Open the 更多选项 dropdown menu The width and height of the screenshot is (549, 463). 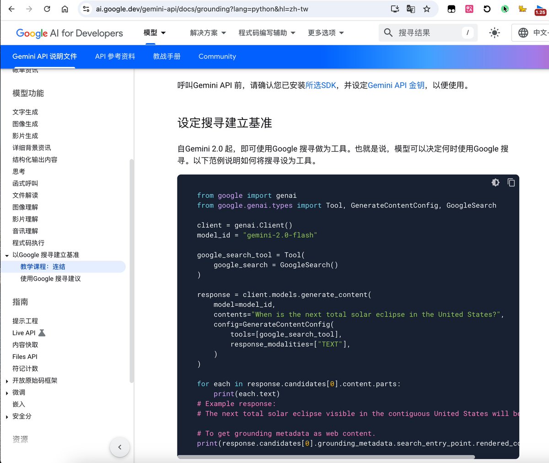pos(326,33)
